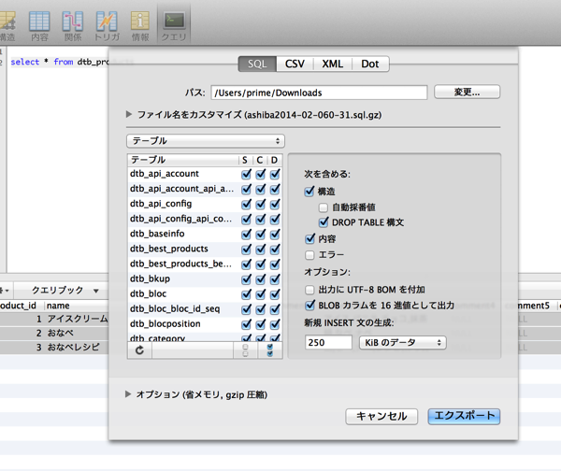
Task: Click the エクスポート button
Action: coord(463,416)
